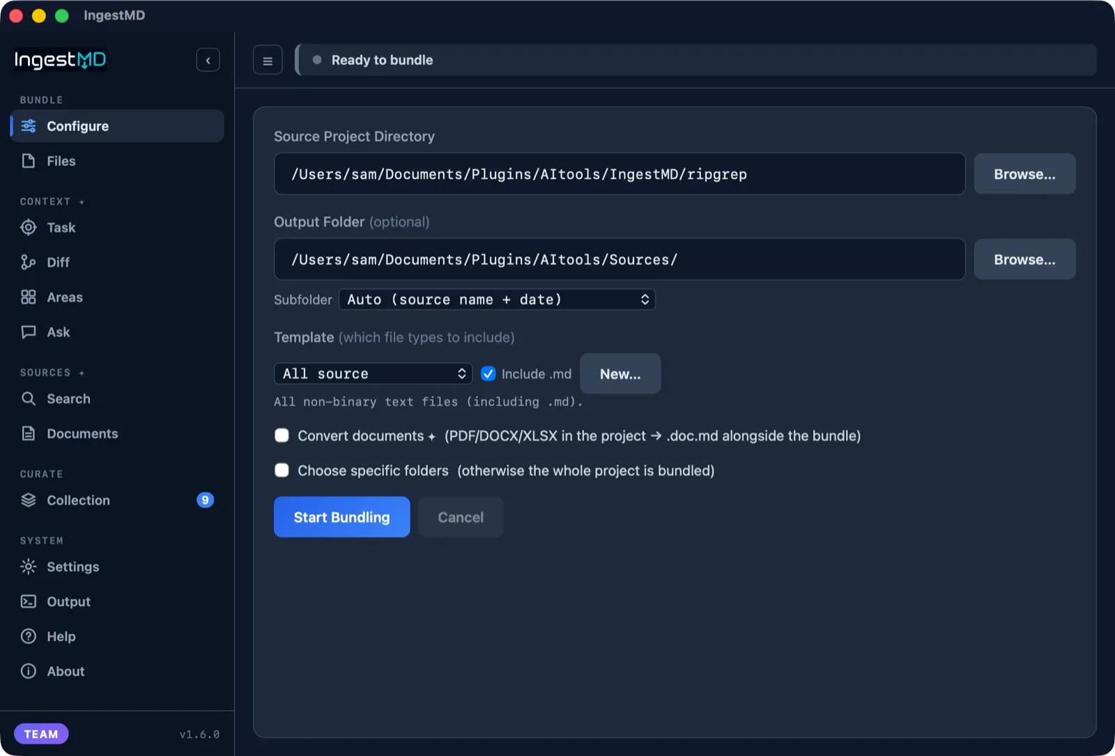Click the Output Folder path field
Viewport: 1115px width, 756px height.
(620, 259)
